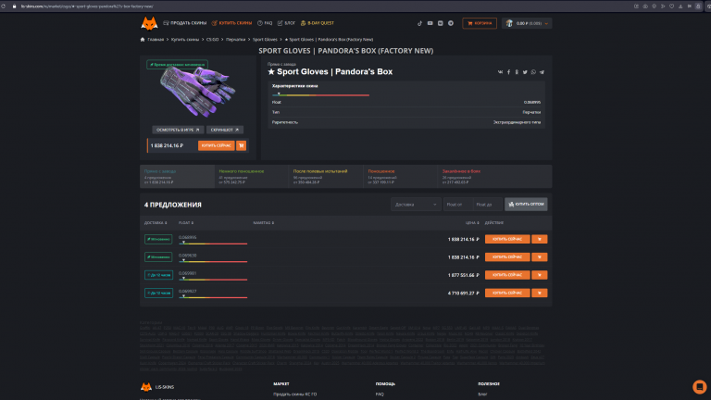Viewport: 711px width, 400px height.
Task: Expand the account balance dropdown arrow
Action: pos(546,23)
